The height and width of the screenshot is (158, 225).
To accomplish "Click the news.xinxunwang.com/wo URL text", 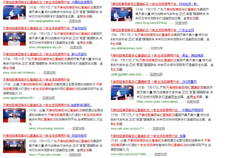I will click(x=48, y=128).
